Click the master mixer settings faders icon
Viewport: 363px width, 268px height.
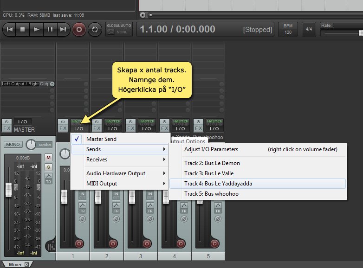(x=51, y=247)
